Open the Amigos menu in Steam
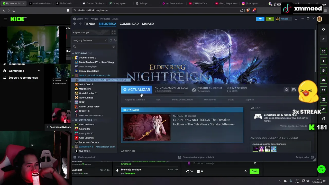 (94, 19)
